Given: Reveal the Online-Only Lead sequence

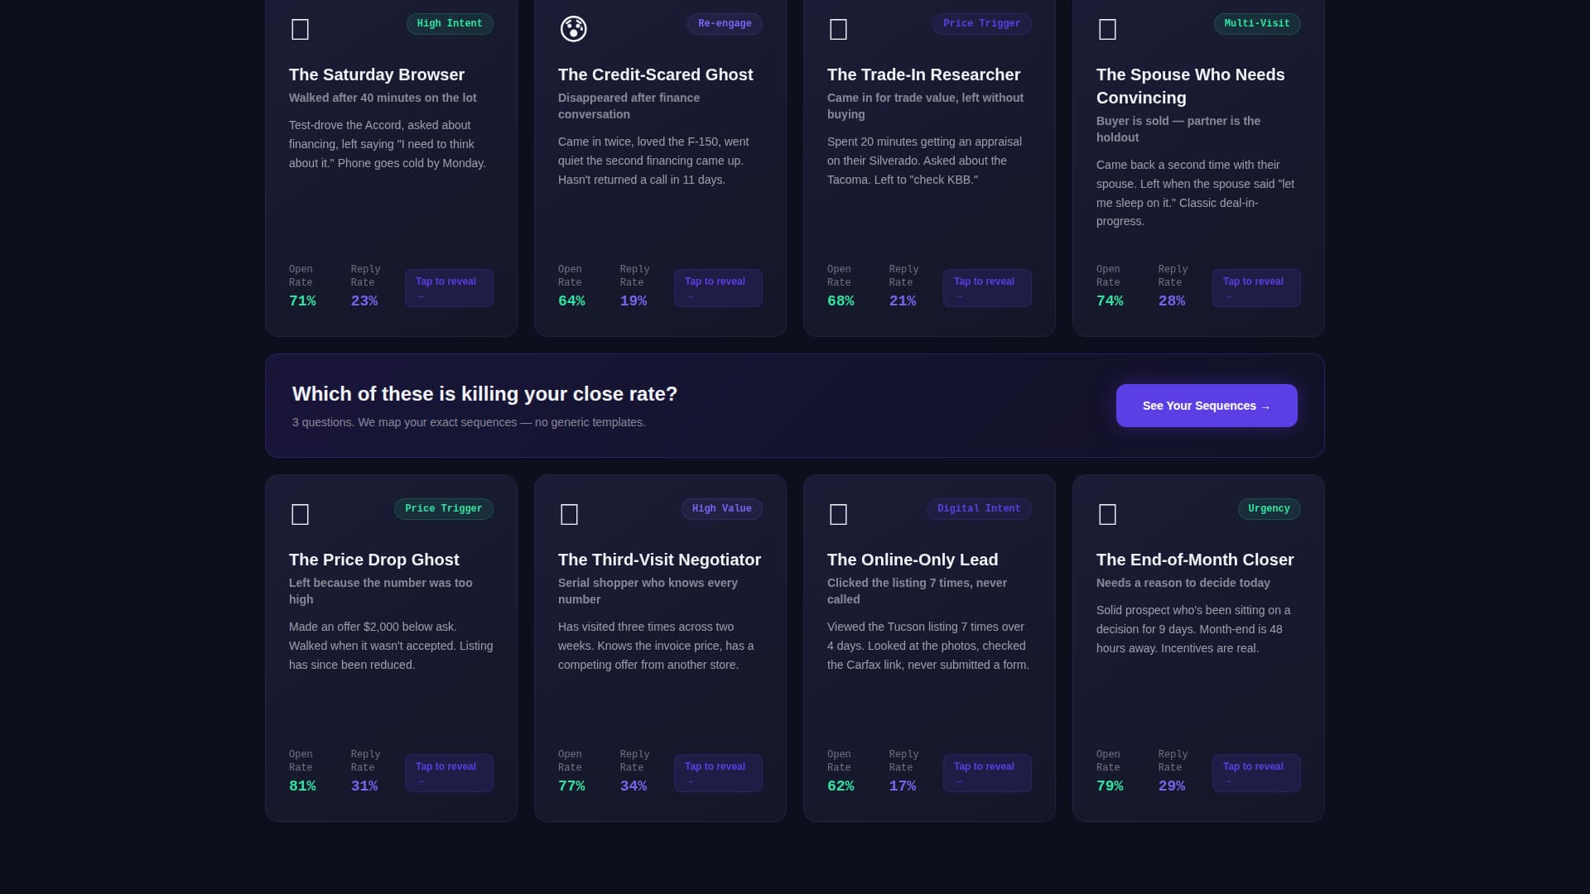Looking at the screenshot, I should point(986,773).
